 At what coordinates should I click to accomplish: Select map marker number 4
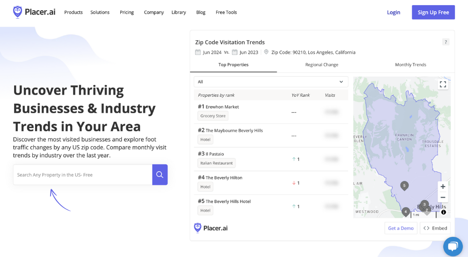[x=406, y=212]
